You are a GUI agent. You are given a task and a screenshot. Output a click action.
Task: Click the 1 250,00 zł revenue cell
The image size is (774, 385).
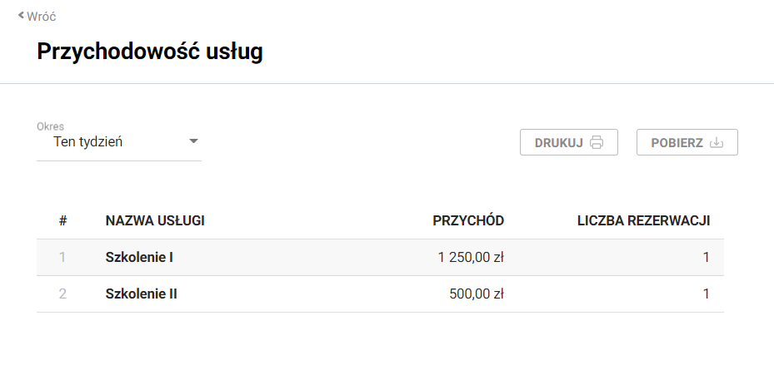(471, 258)
